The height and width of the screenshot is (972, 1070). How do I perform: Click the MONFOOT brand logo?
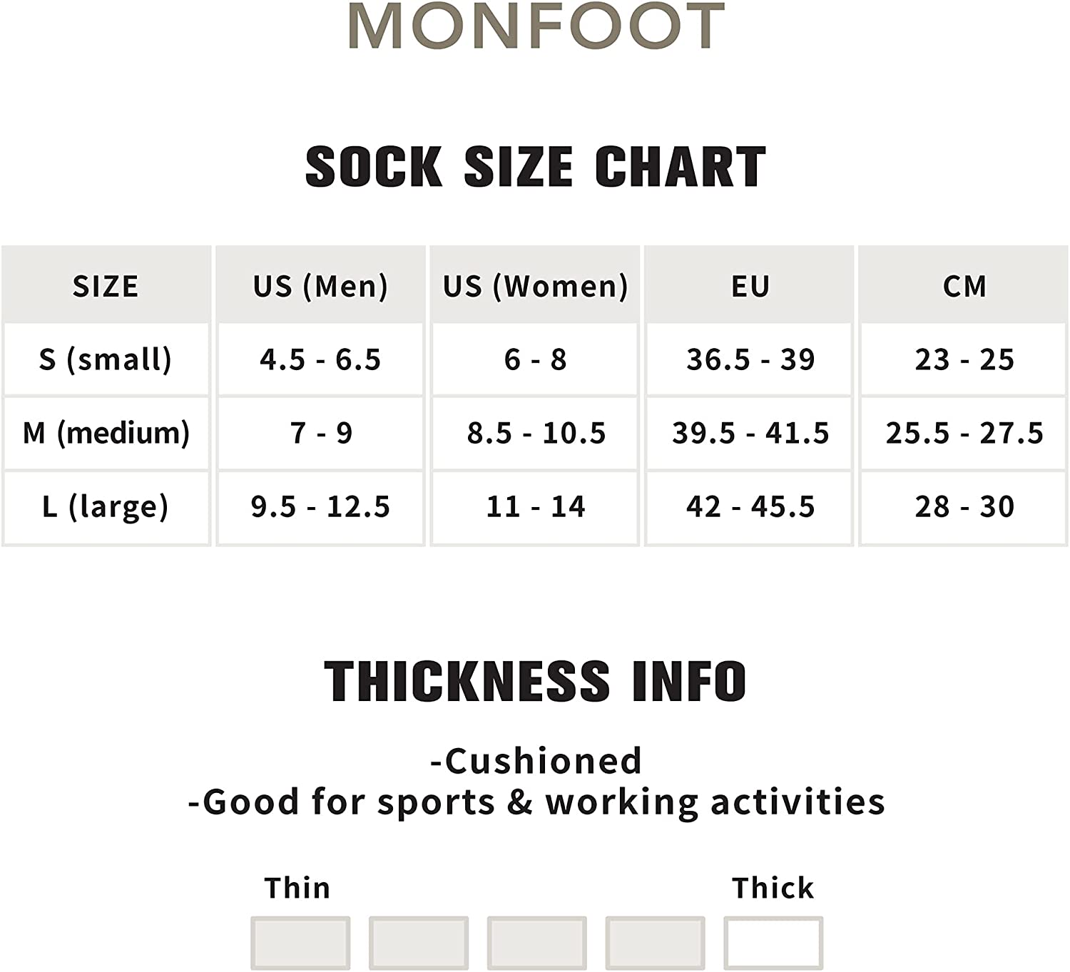(x=536, y=26)
